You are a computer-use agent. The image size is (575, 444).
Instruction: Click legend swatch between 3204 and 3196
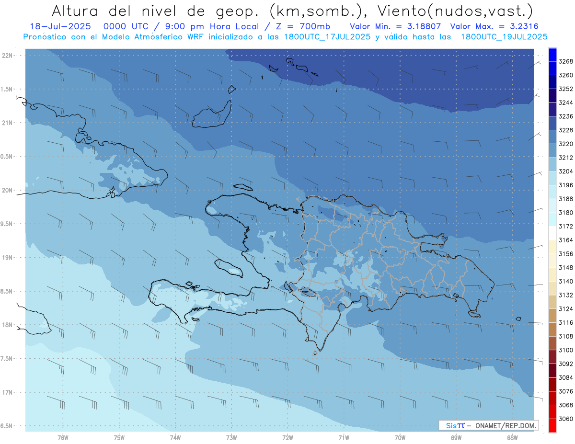(552, 178)
